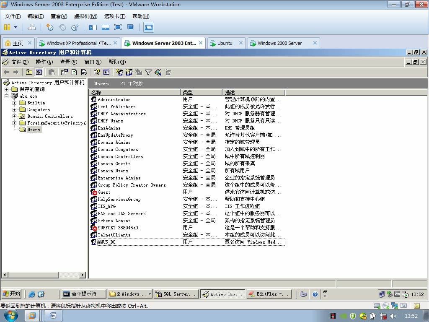Click the host Windows 7 Start orb
Viewport: 429px width, 322px height.
(11, 316)
